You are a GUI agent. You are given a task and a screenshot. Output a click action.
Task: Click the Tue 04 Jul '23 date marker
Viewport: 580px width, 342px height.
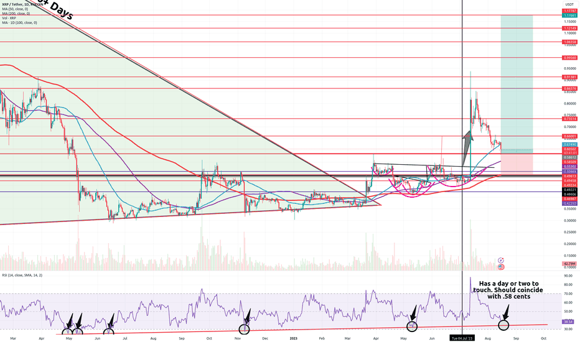[462, 338]
